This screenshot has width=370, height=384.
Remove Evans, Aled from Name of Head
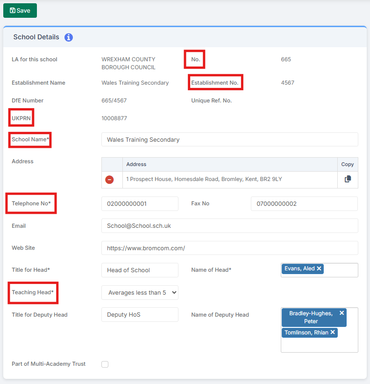[x=319, y=268]
